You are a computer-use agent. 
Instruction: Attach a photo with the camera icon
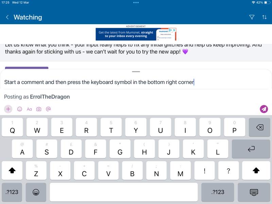(x=39, y=109)
